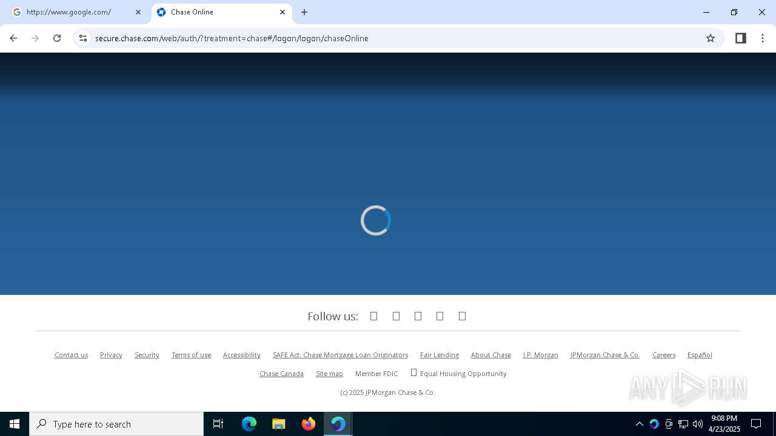The width and height of the screenshot is (776, 436).
Task: Click the Meet Now tray icon
Action: click(669, 424)
